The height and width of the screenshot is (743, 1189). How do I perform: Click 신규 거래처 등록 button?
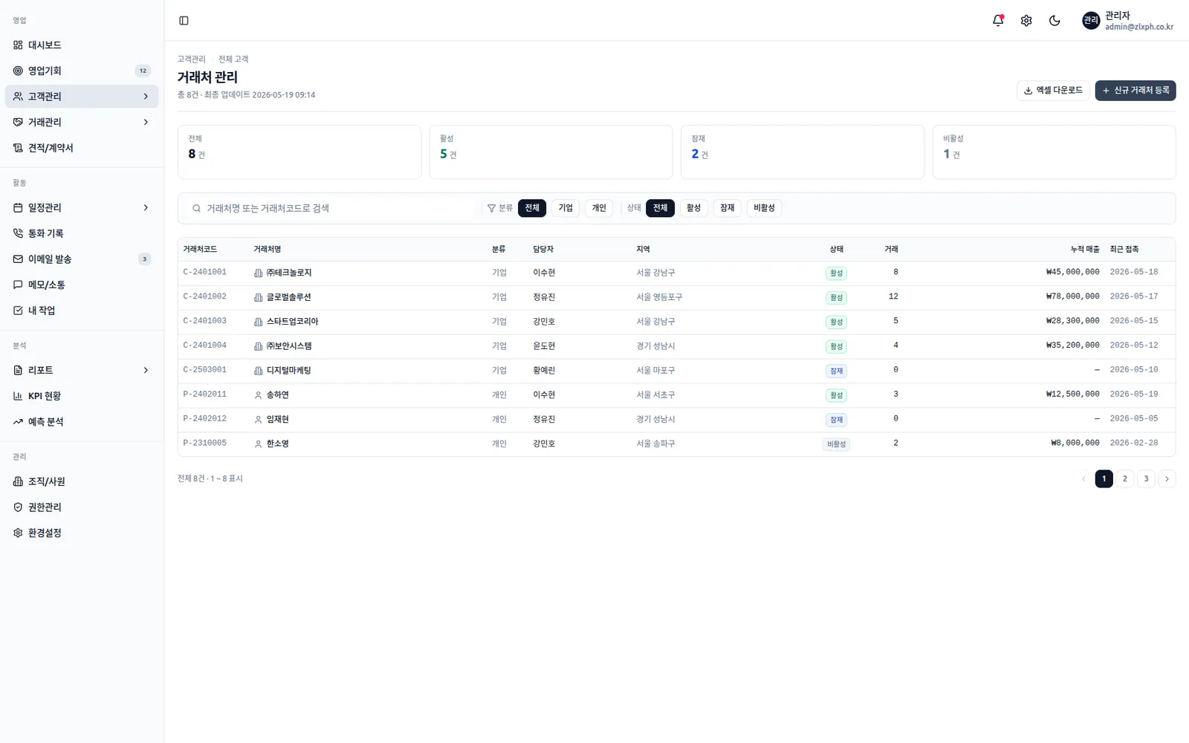pyautogui.click(x=1135, y=91)
